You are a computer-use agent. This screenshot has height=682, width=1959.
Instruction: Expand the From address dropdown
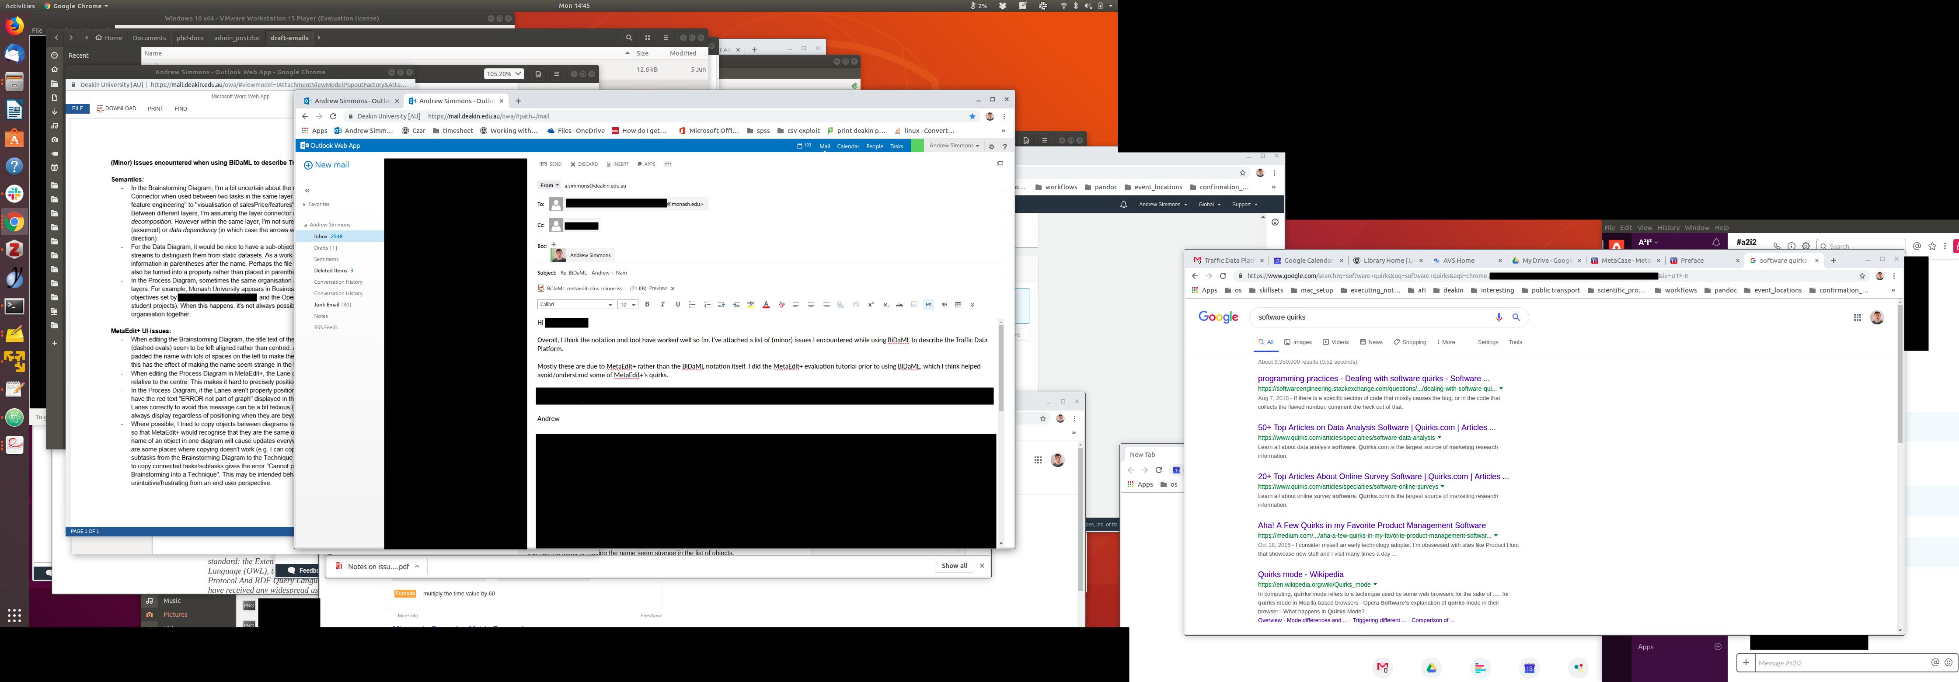click(549, 185)
